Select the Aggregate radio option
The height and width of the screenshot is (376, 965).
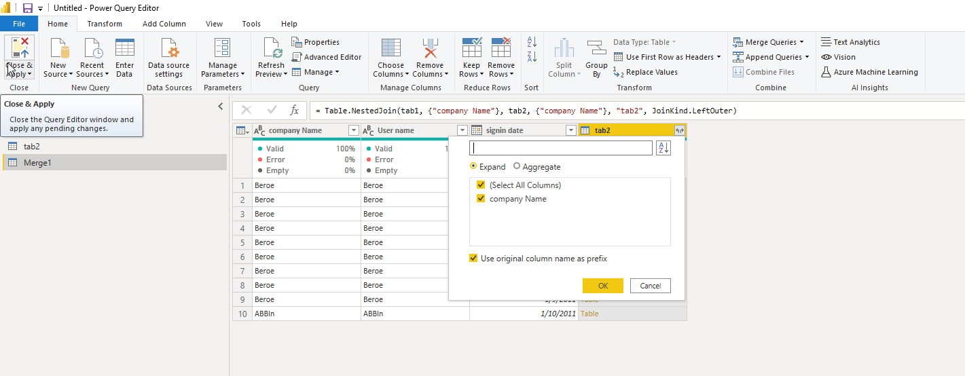(517, 166)
